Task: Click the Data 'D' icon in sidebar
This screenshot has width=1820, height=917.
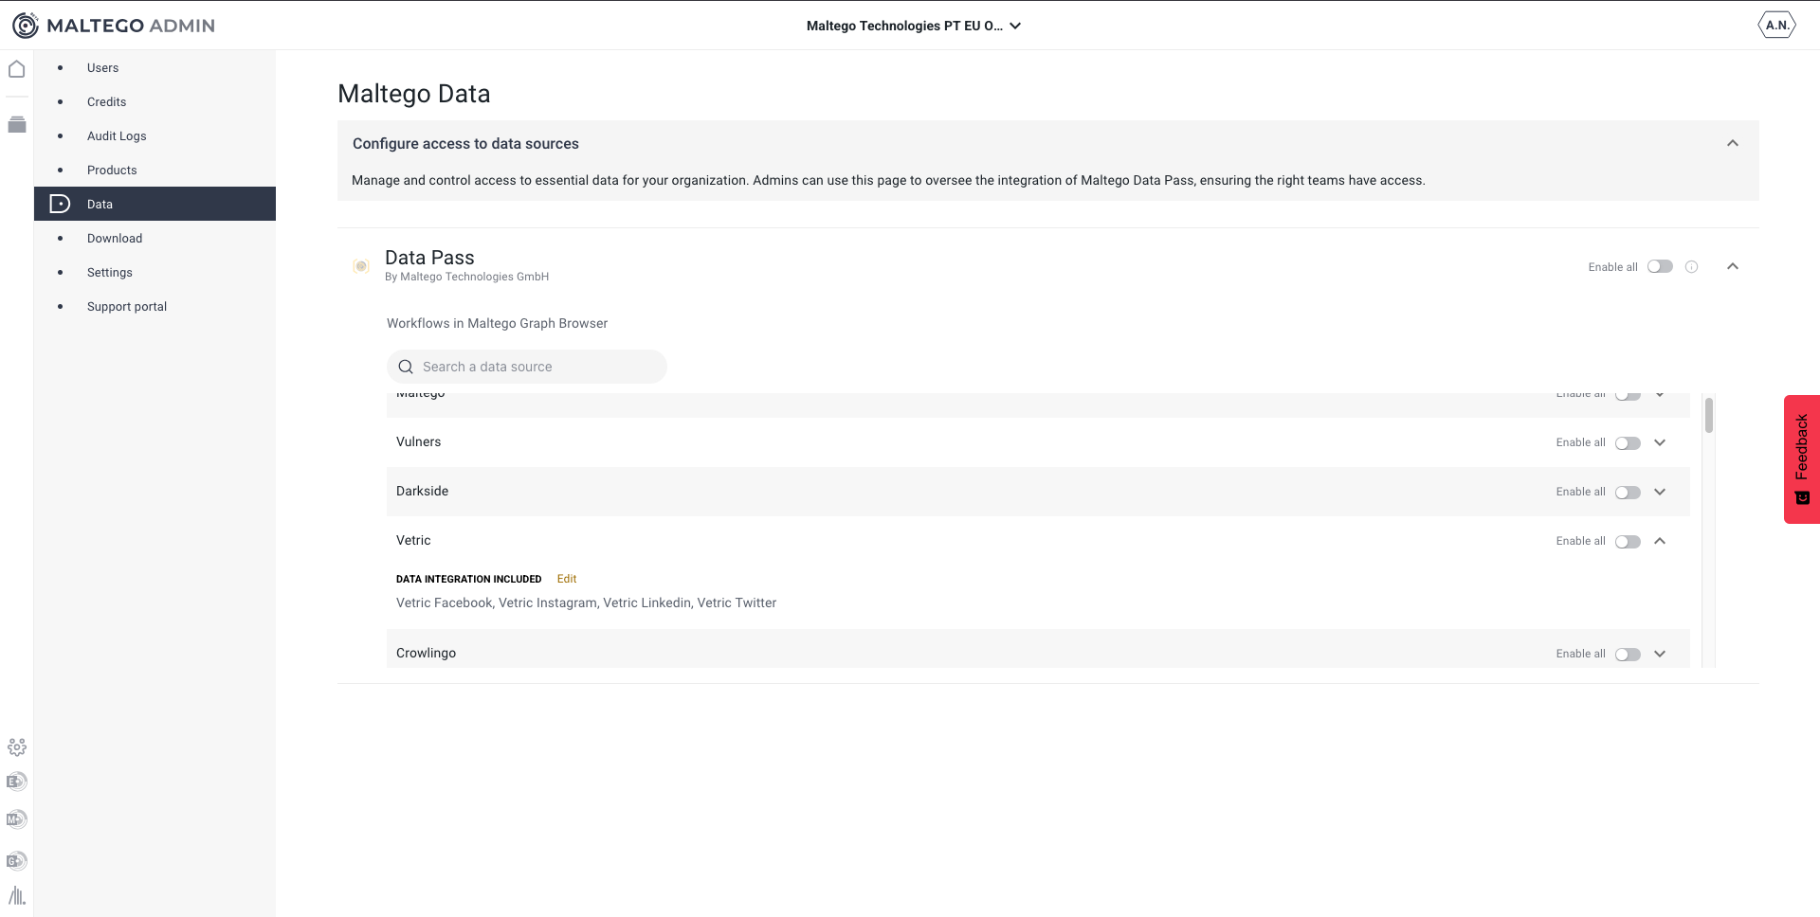Action: pos(60,204)
